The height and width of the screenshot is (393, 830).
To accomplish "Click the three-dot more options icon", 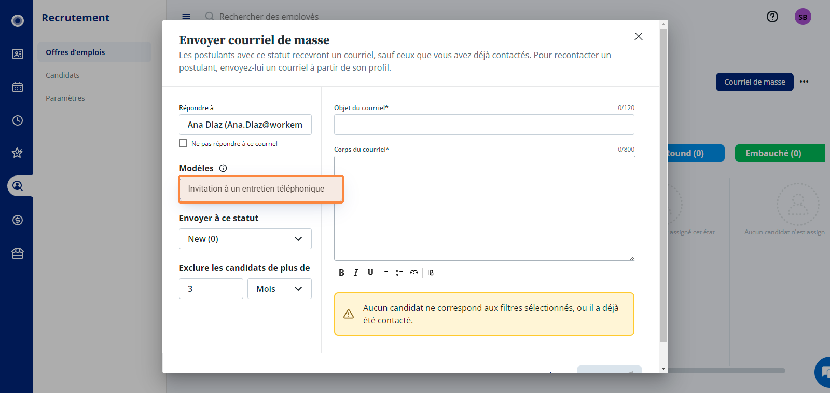I will pyautogui.click(x=804, y=82).
